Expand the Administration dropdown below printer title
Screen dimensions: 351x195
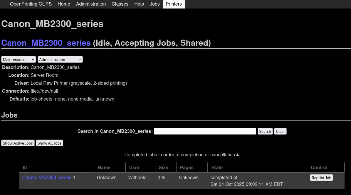60,60
